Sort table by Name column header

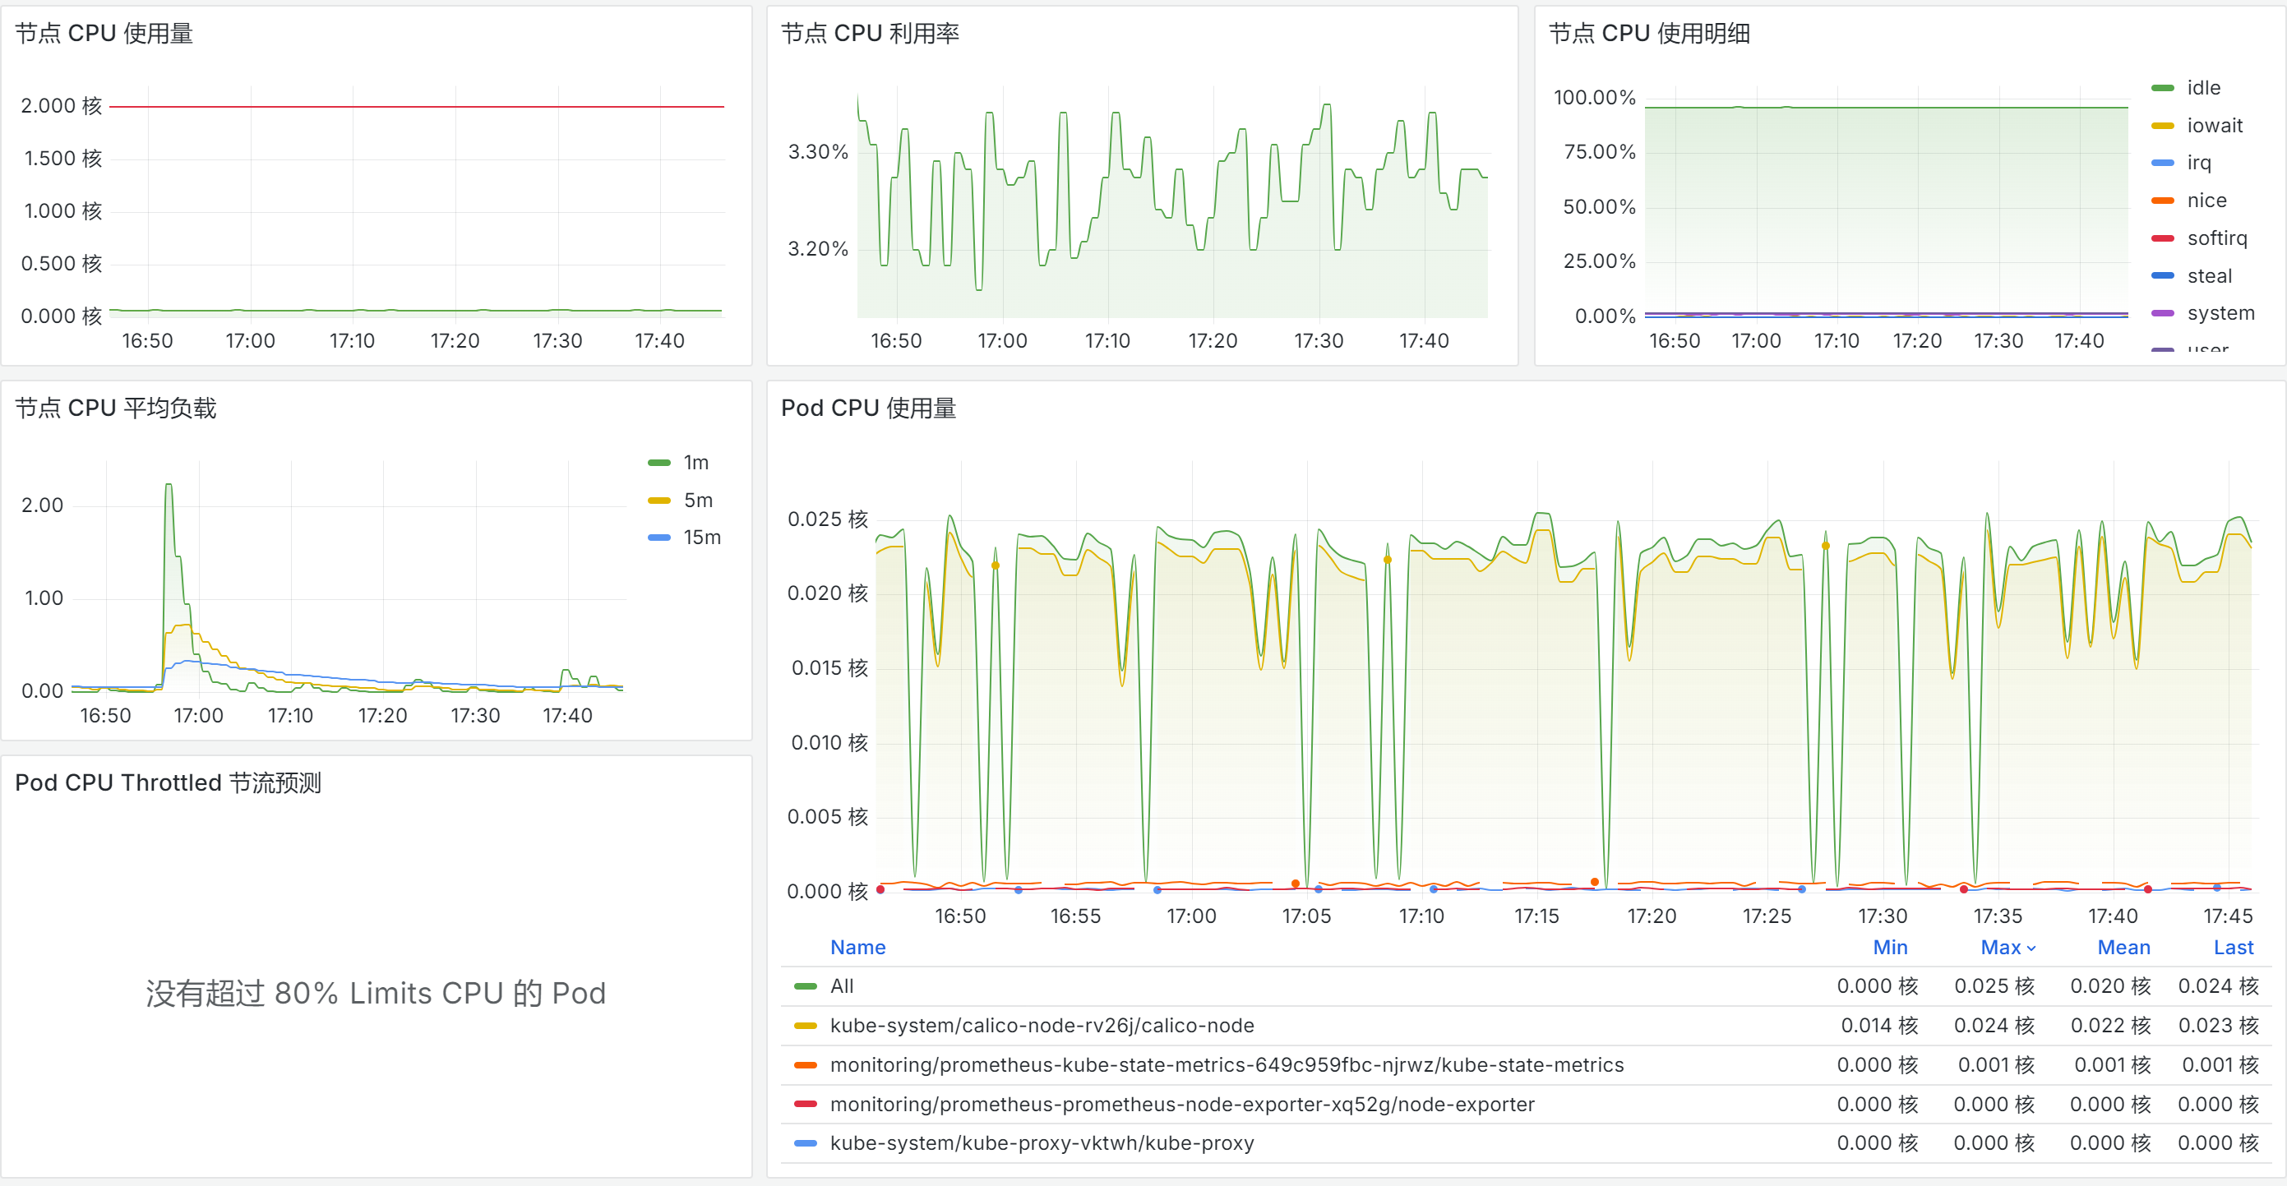point(857,947)
